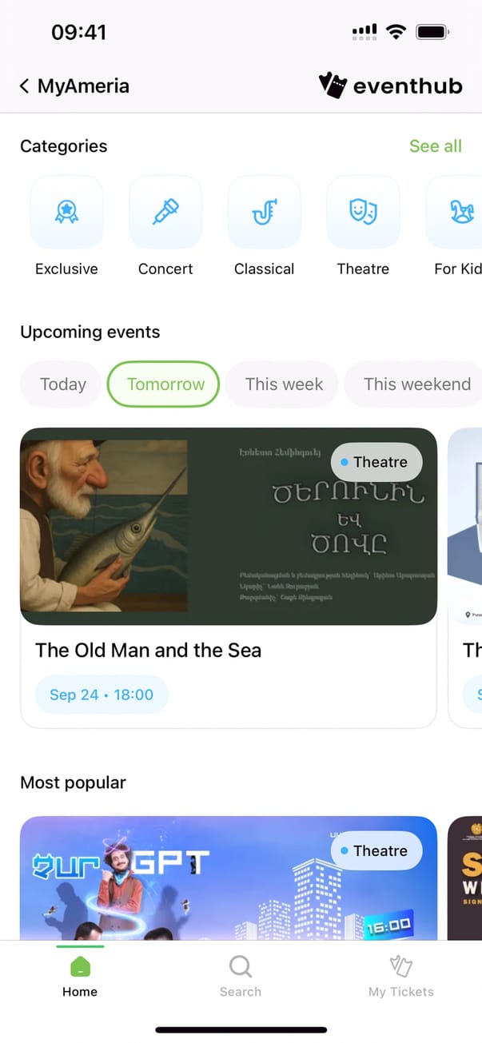The width and height of the screenshot is (482, 1043).
Task: Tap the For Kids rocking horse icon
Action: point(459,213)
